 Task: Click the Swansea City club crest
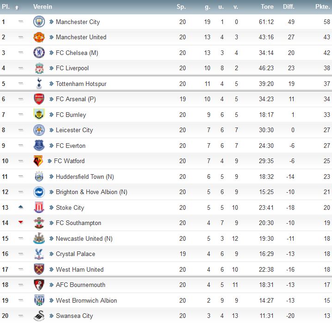point(39,316)
